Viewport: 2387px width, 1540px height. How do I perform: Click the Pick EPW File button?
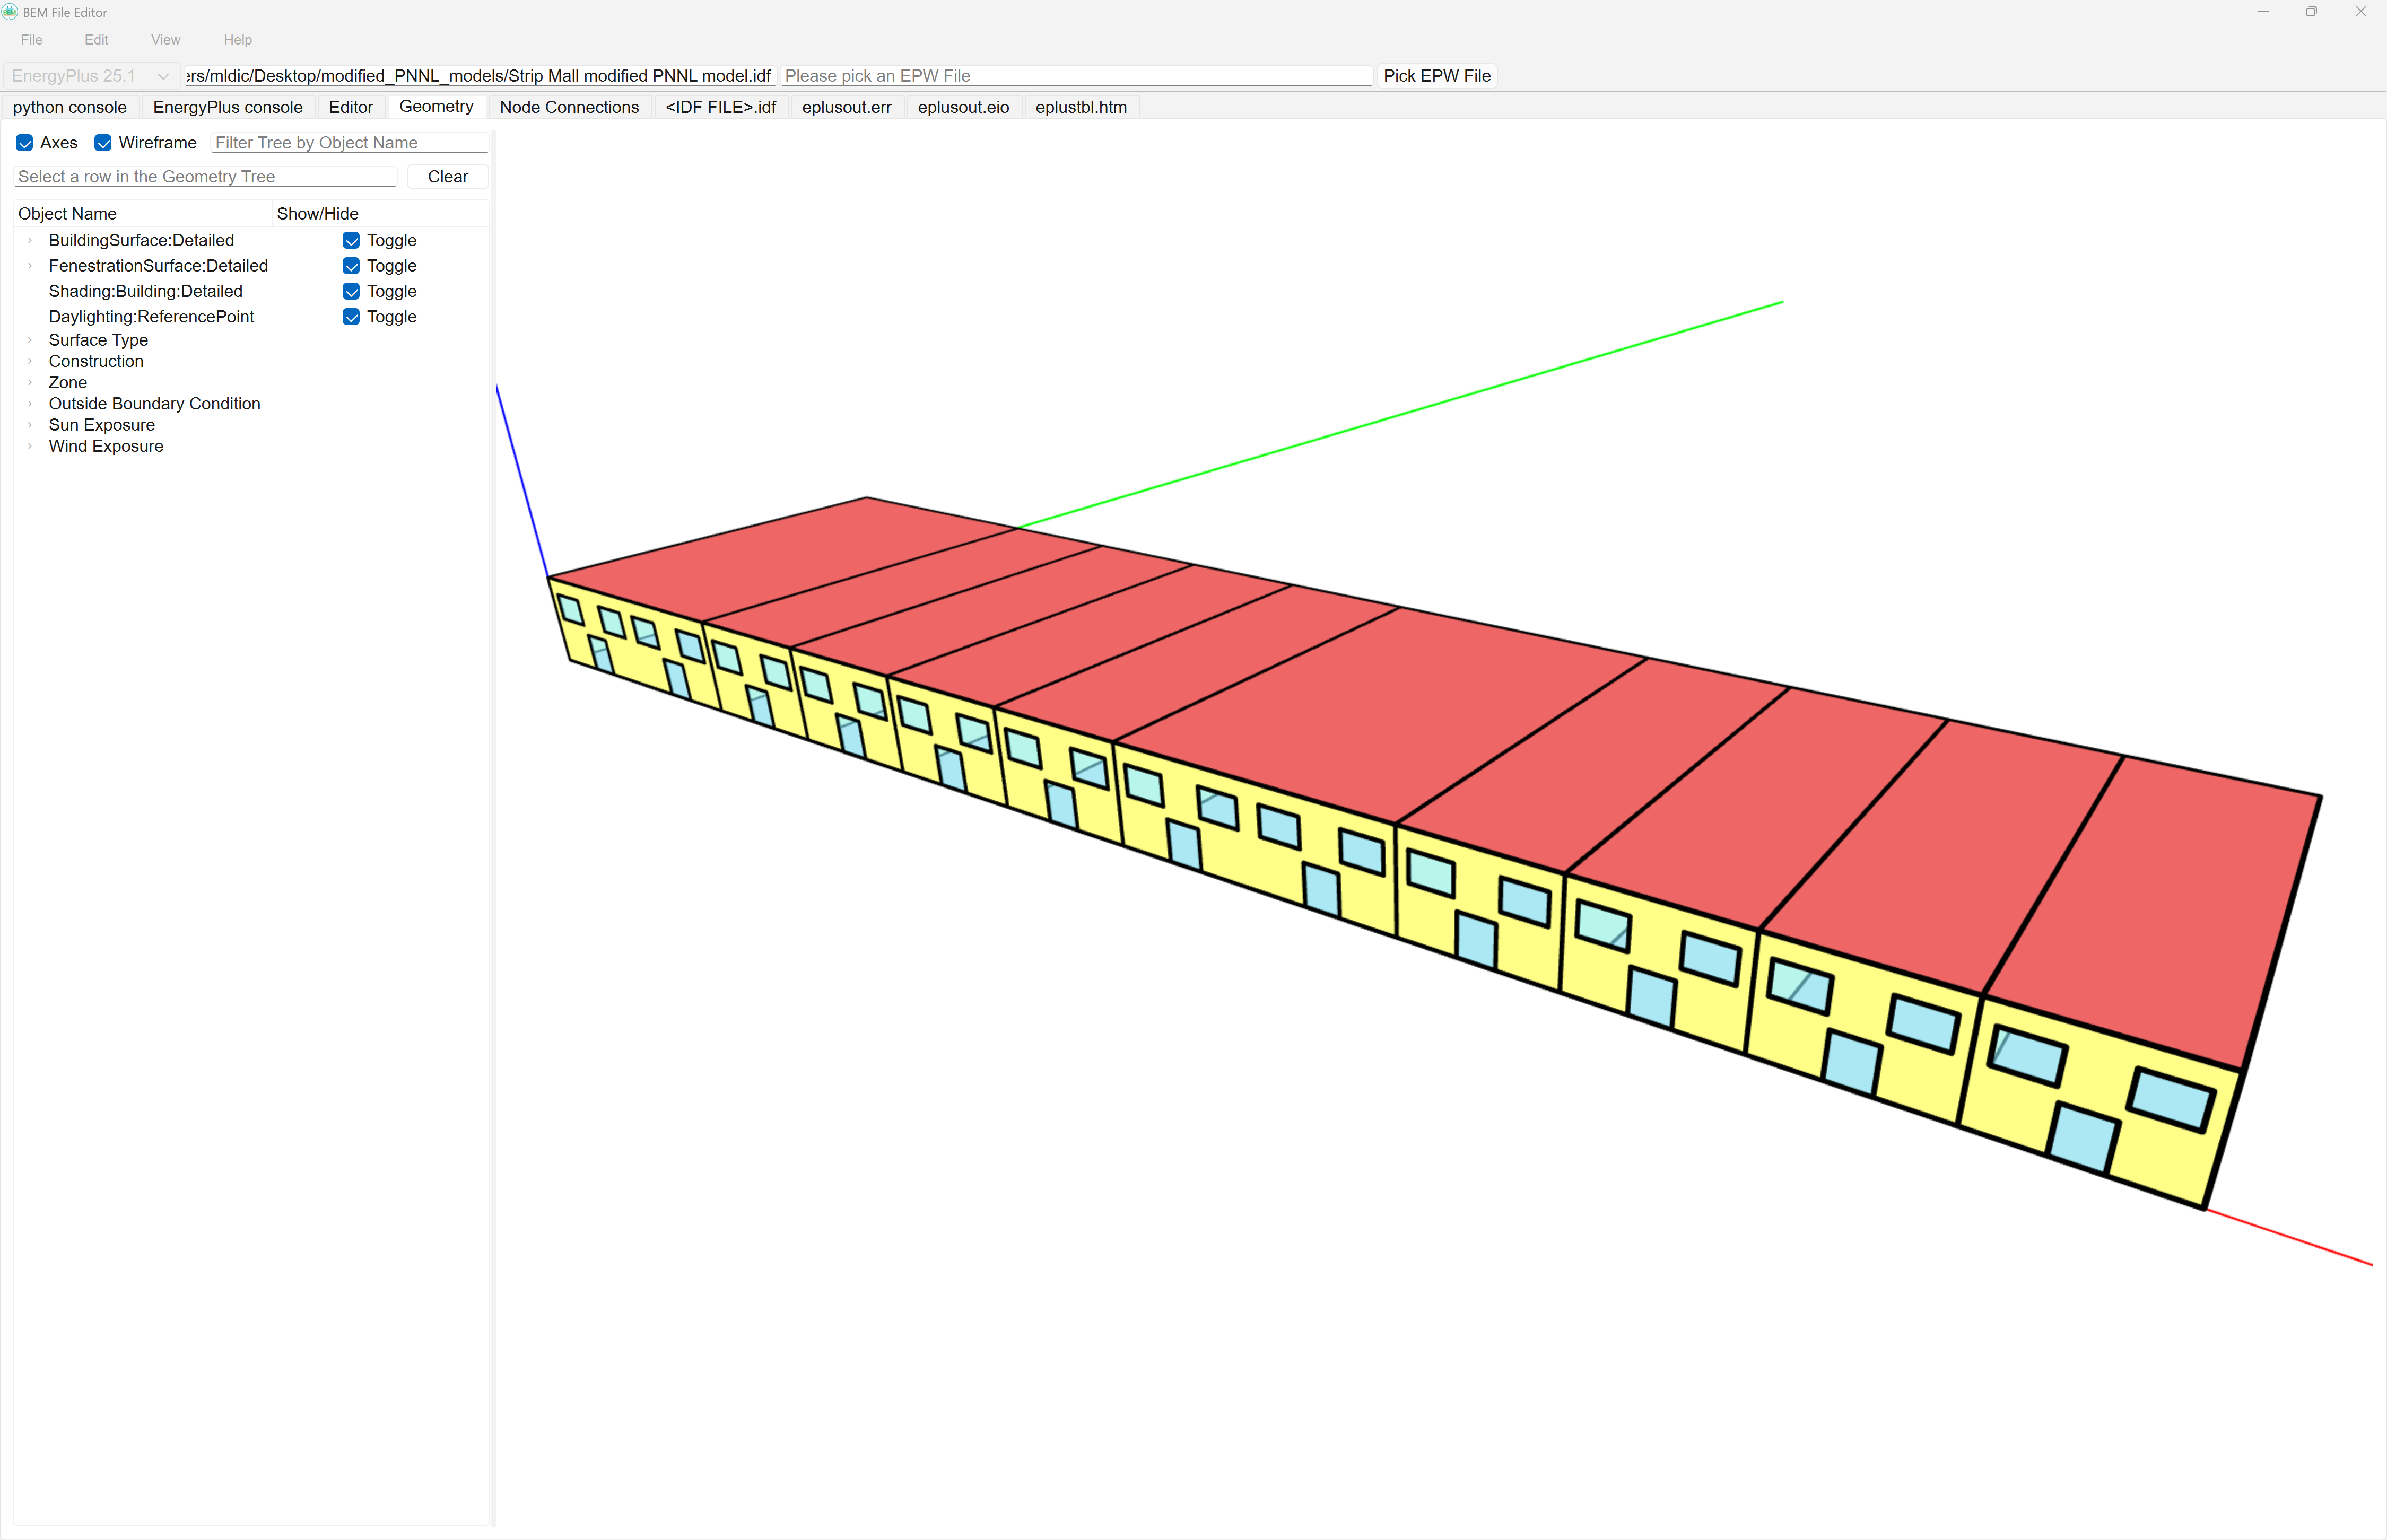pyautogui.click(x=1437, y=76)
